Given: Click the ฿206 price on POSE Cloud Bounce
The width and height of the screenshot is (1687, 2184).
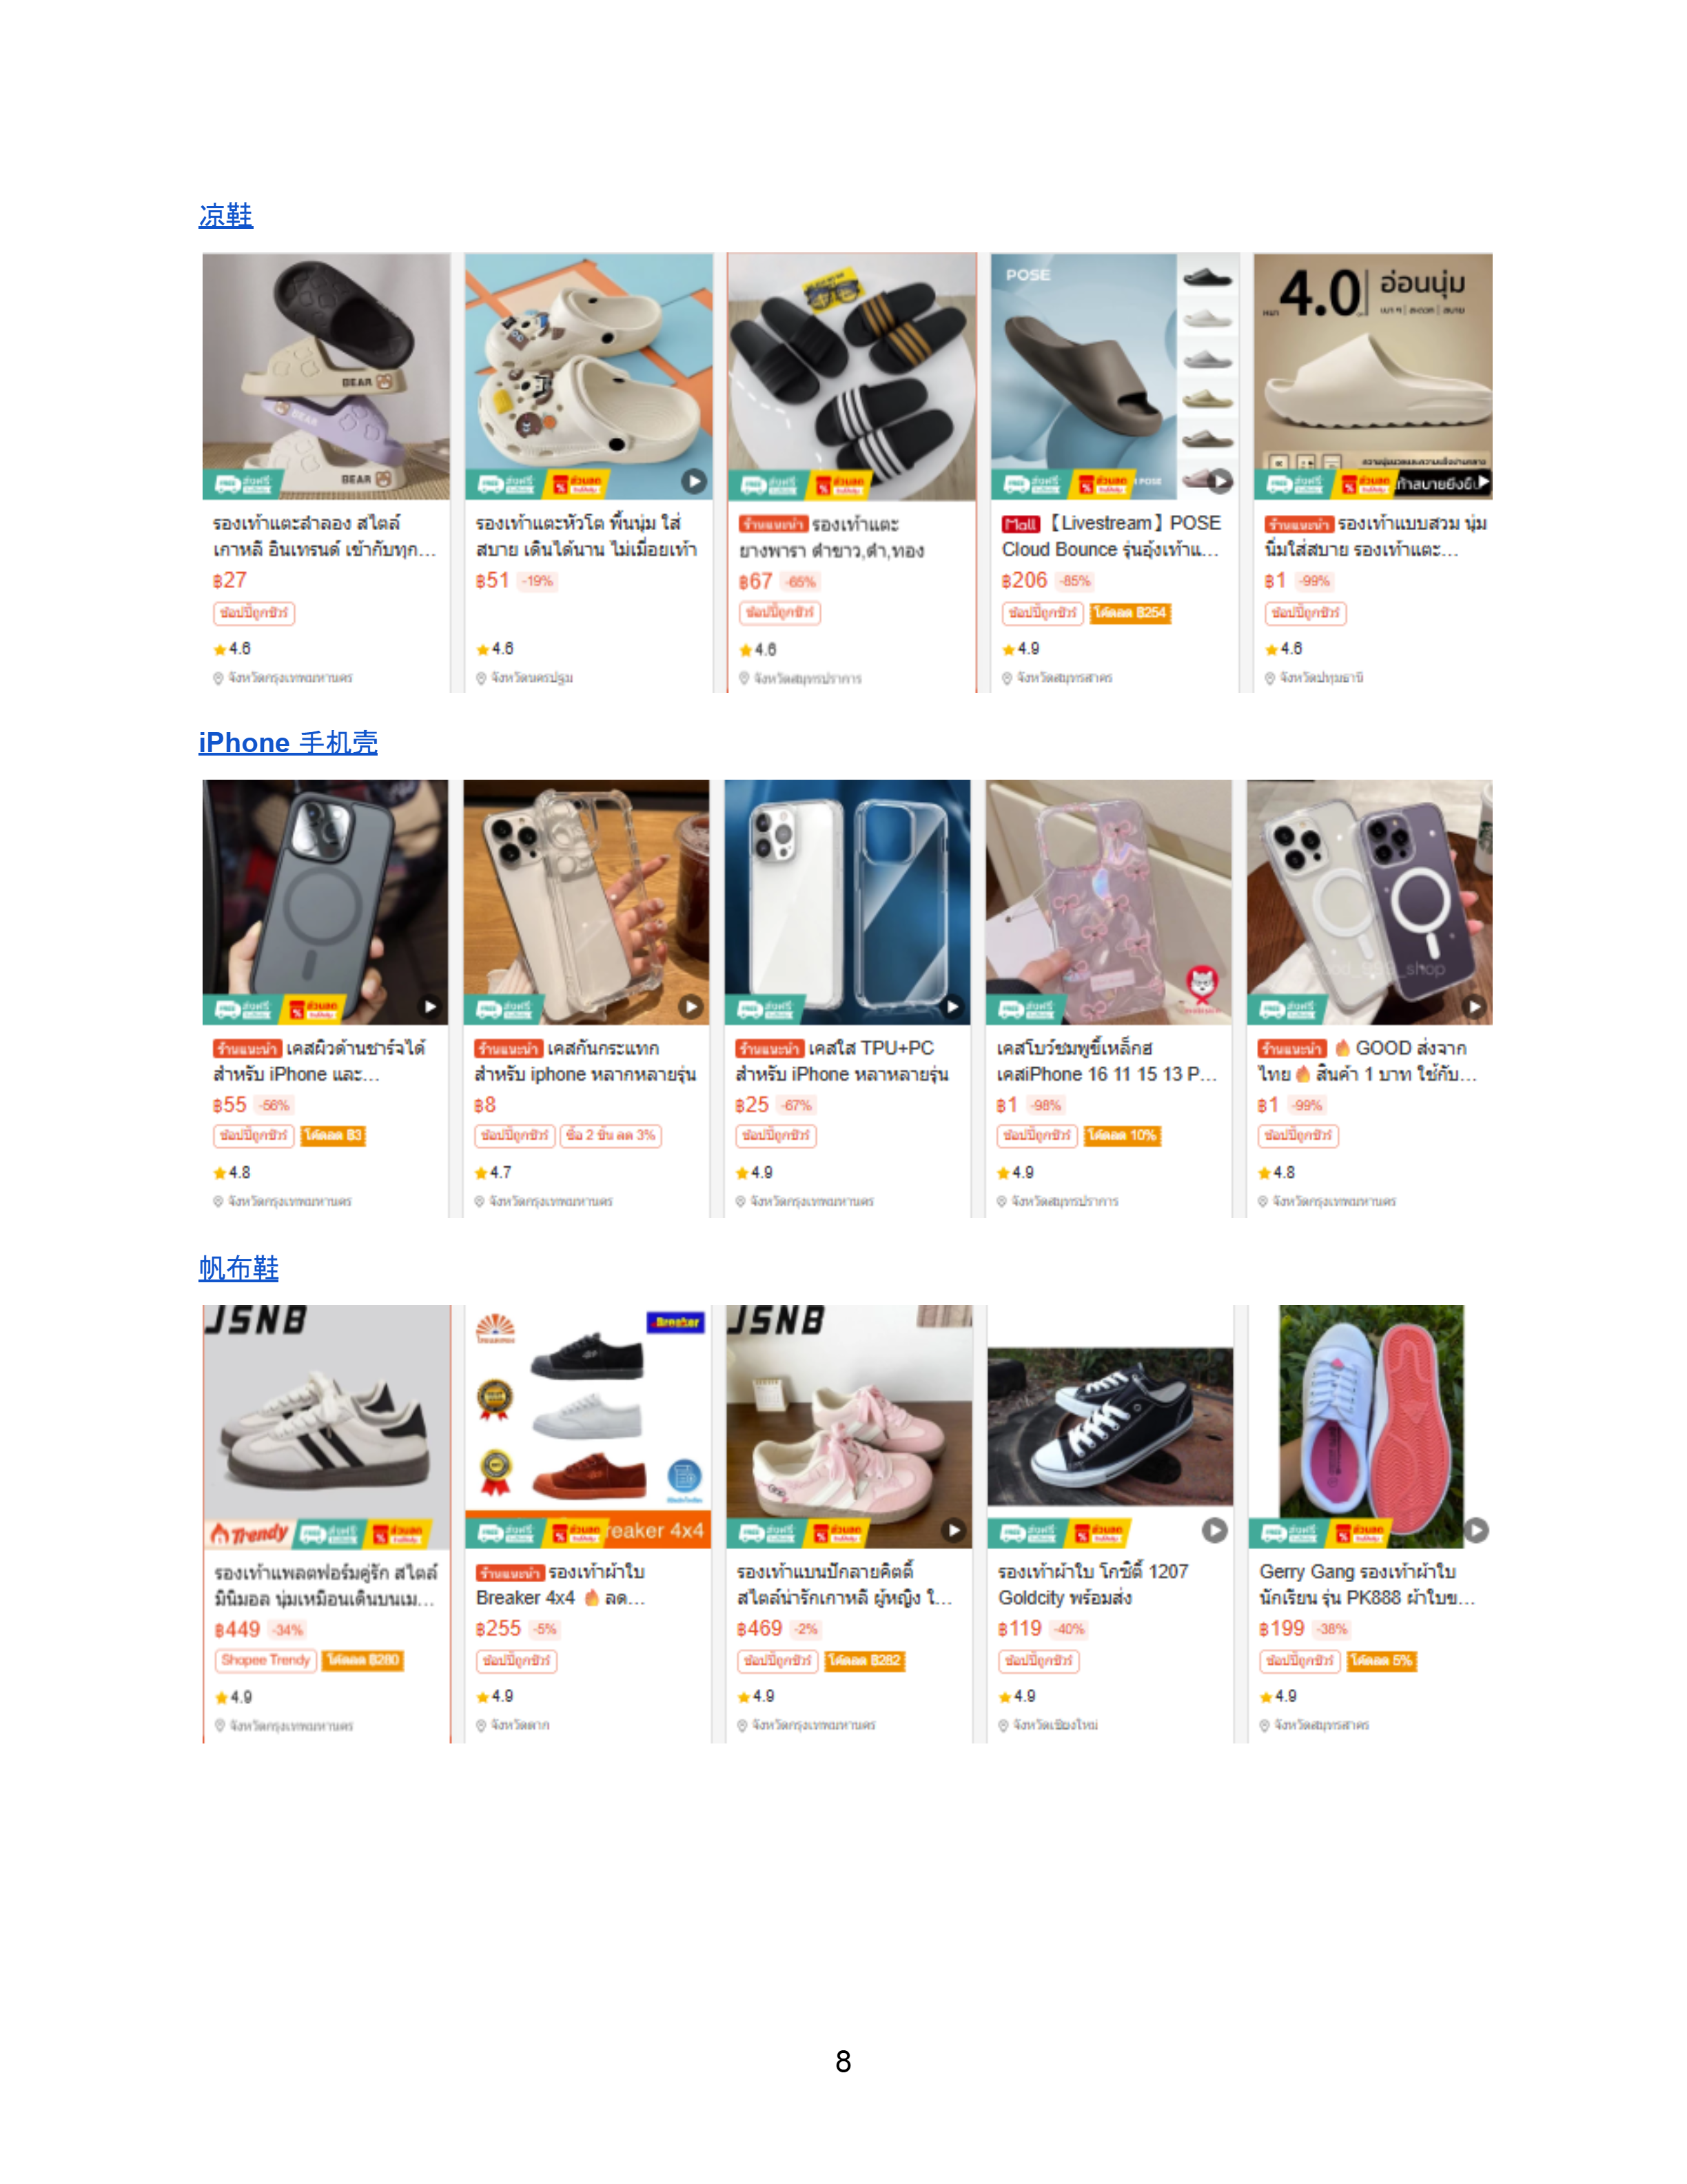Looking at the screenshot, I should 1024,580.
